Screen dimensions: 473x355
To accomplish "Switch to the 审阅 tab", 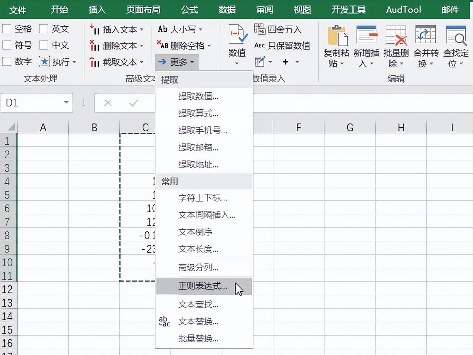I will click(x=265, y=10).
